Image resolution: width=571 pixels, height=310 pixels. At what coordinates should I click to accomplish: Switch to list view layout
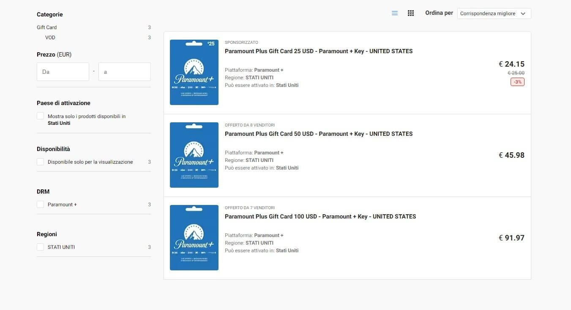coord(395,13)
